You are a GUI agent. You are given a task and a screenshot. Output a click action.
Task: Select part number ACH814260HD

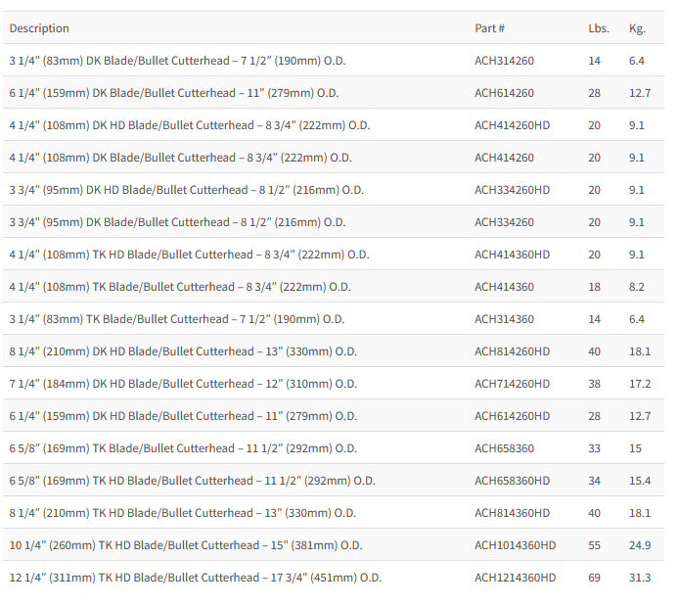pos(512,351)
